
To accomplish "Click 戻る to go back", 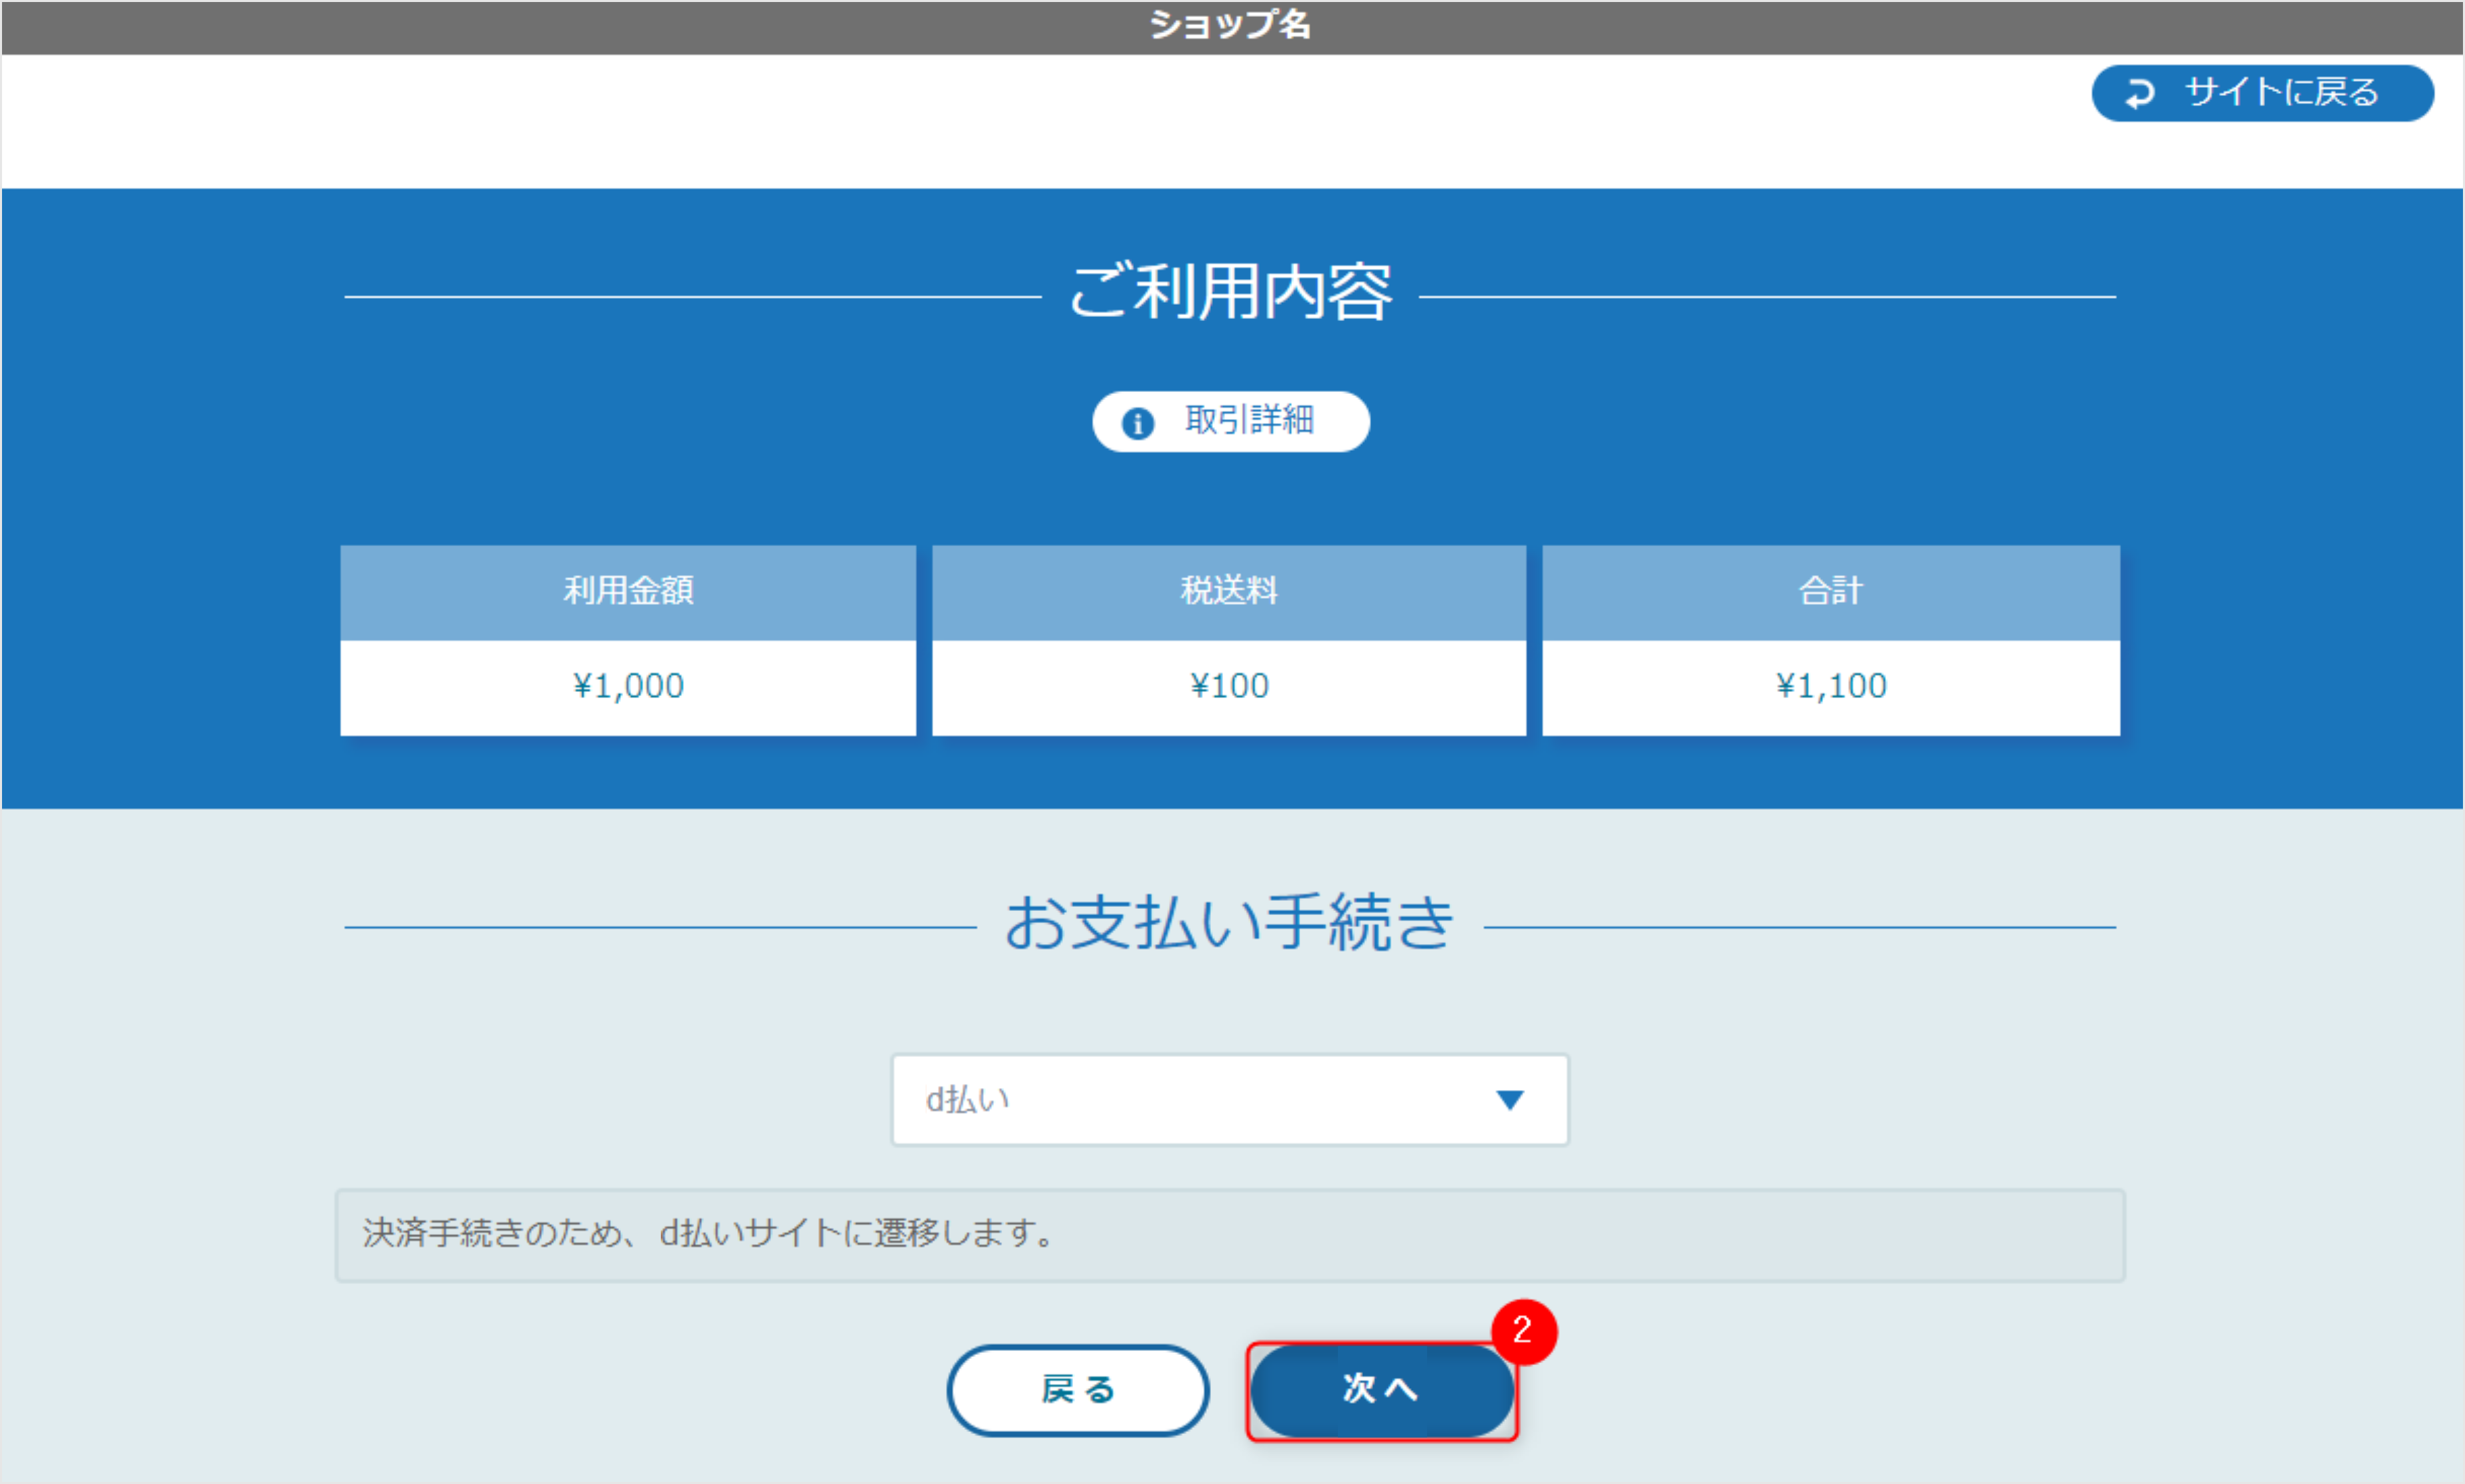I will click(1078, 1390).
